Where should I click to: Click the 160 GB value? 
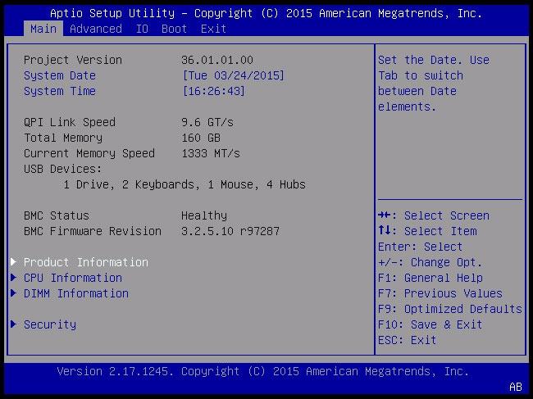coord(201,138)
